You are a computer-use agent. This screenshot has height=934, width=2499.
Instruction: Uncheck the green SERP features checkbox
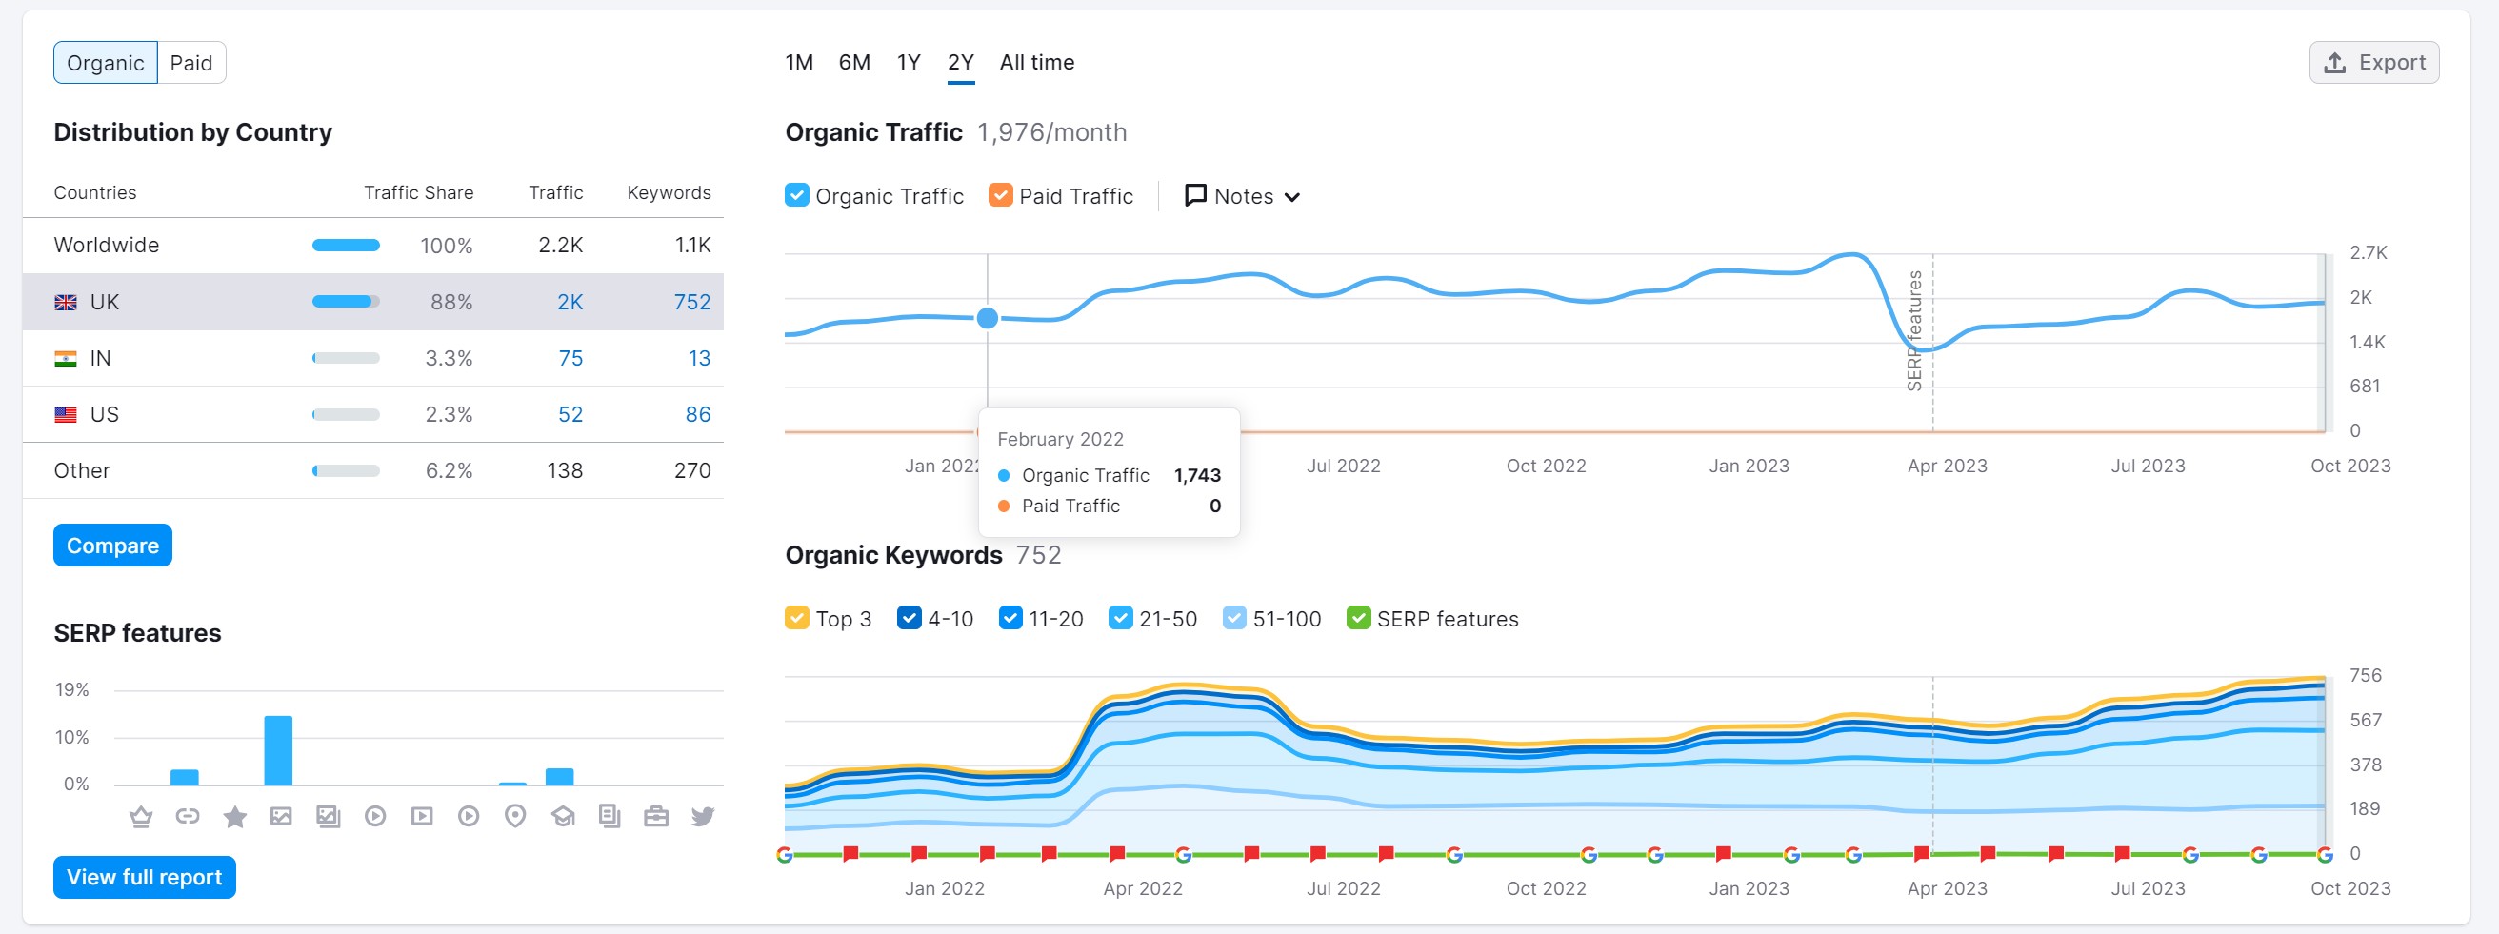tap(1358, 619)
